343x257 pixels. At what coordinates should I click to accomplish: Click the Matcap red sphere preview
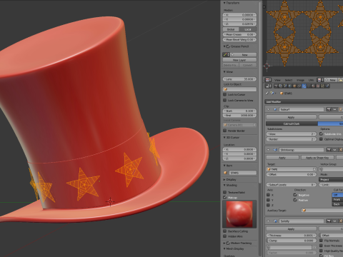tap(239, 213)
